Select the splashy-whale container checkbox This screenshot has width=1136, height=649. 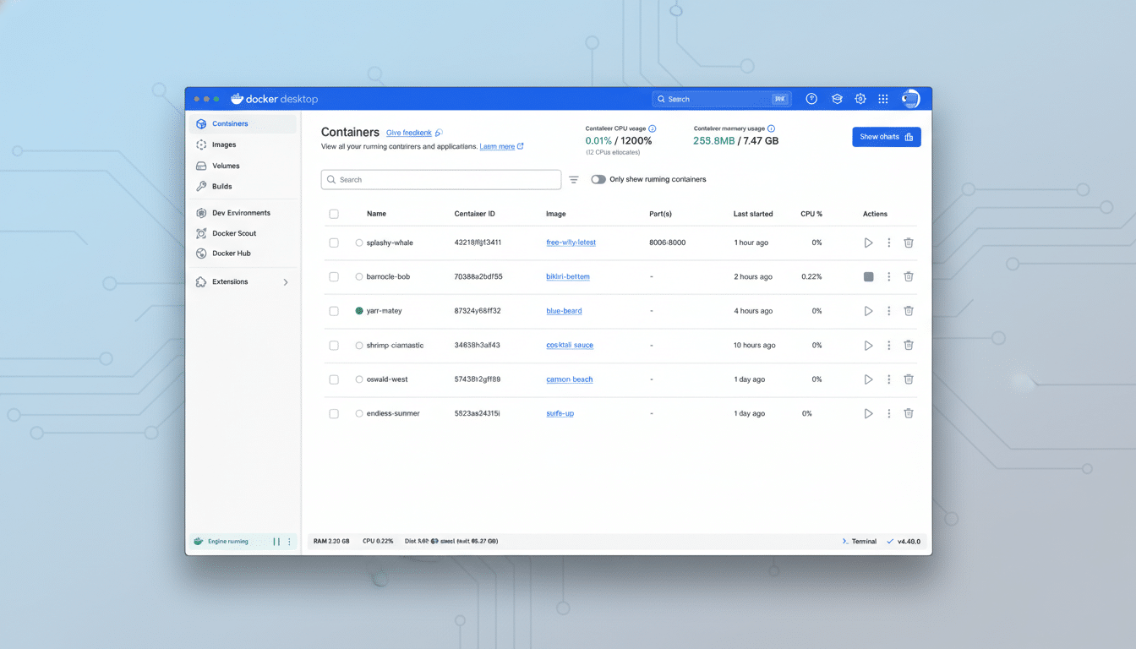pyautogui.click(x=334, y=243)
